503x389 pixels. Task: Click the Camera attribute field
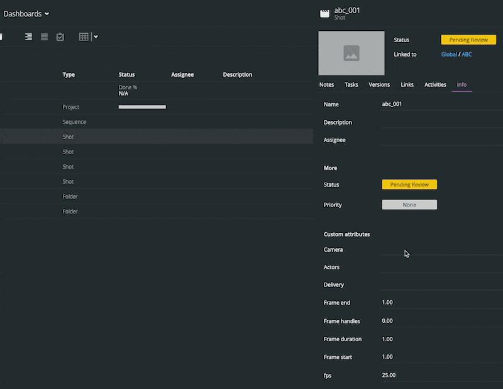tap(441, 250)
